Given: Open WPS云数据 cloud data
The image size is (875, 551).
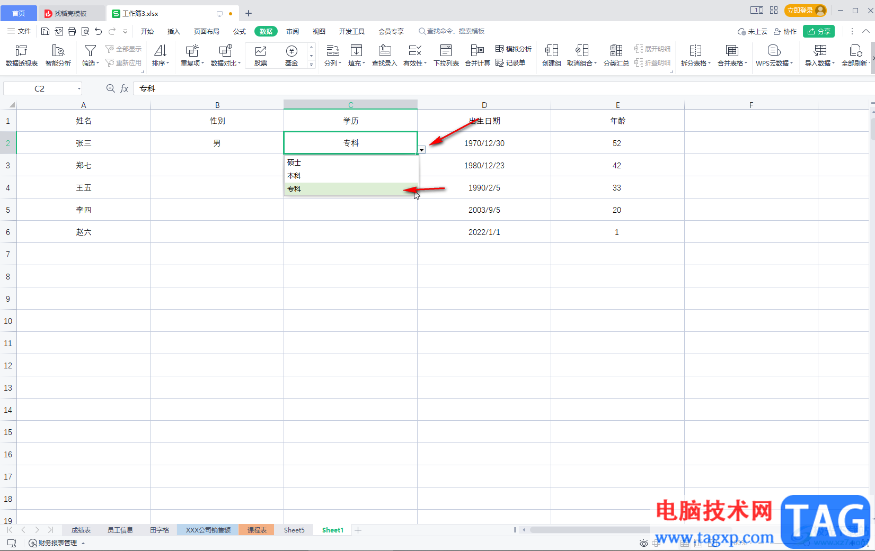Looking at the screenshot, I should point(774,56).
